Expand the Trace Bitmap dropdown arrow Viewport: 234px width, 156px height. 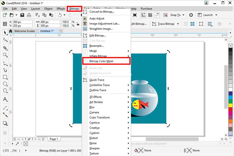(177, 24)
